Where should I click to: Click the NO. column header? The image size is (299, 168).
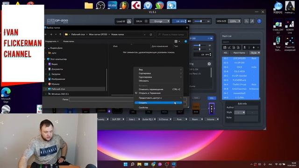[226, 53]
